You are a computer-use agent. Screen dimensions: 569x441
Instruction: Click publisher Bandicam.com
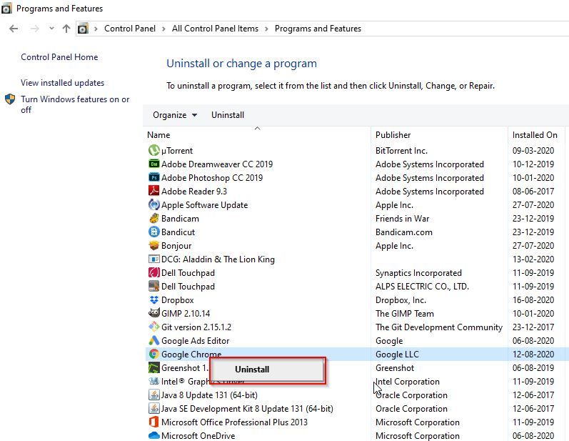(x=404, y=232)
